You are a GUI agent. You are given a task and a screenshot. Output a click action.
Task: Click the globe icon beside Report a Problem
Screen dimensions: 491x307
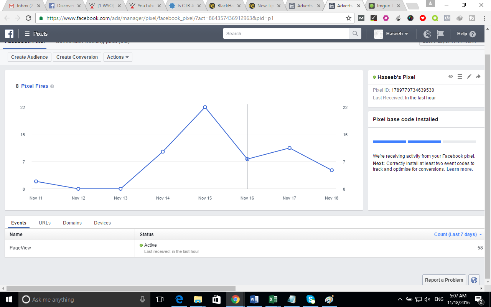tap(474, 280)
